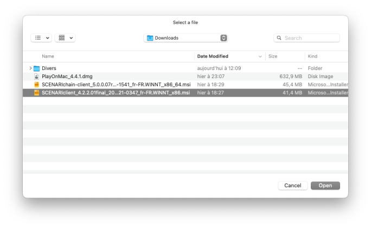Expand the Divers folder disclosure arrow
Screen dimensions: 371x228
[30, 68]
